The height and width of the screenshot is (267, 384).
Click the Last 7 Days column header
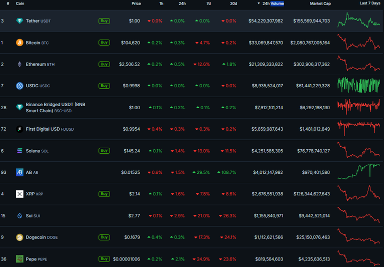pyautogui.click(x=369, y=3)
